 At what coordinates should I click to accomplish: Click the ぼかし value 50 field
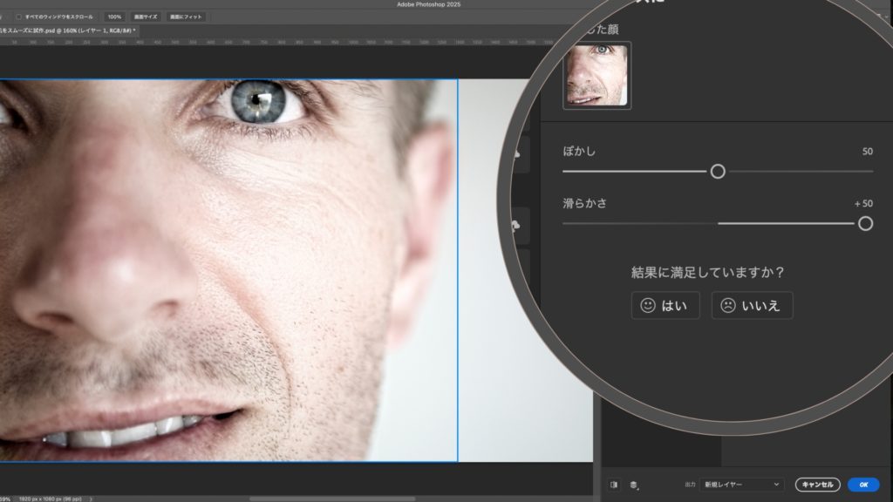pyautogui.click(x=867, y=152)
